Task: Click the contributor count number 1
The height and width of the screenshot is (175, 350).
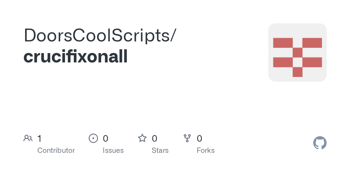Action: [x=39, y=139]
